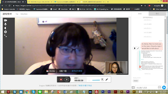The image size is (168, 94).
Task: Open FileZilla from taskbar
Action: click(97, 92)
